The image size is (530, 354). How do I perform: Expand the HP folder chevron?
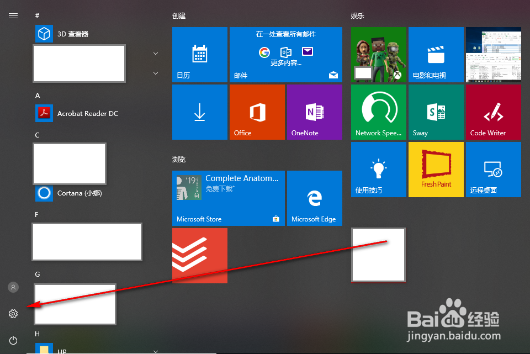[156, 351]
